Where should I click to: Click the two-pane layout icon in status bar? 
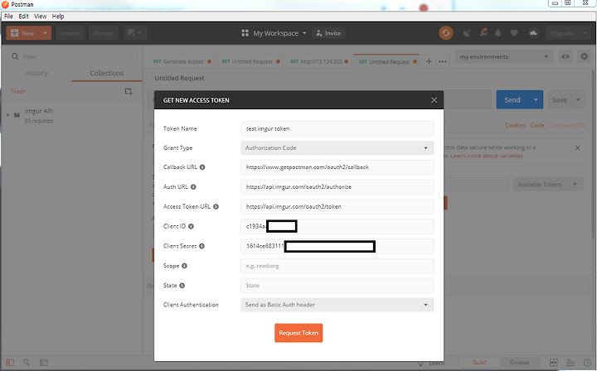pos(554,362)
